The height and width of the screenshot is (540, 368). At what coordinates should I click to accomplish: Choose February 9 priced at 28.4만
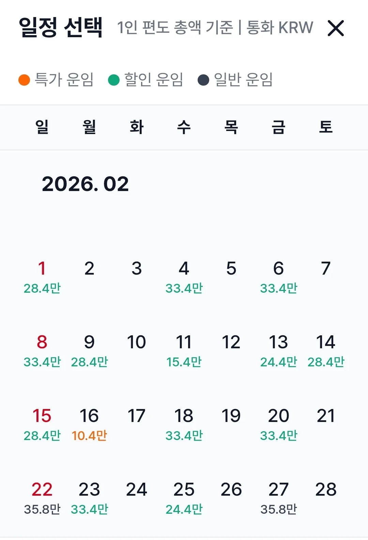89,351
